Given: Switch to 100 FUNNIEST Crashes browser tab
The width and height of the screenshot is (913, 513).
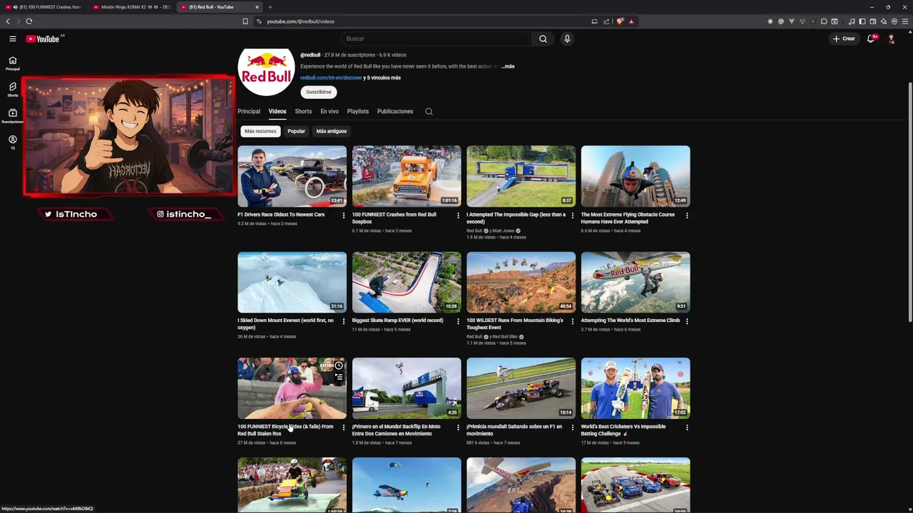Looking at the screenshot, I should [x=43, y=7].
